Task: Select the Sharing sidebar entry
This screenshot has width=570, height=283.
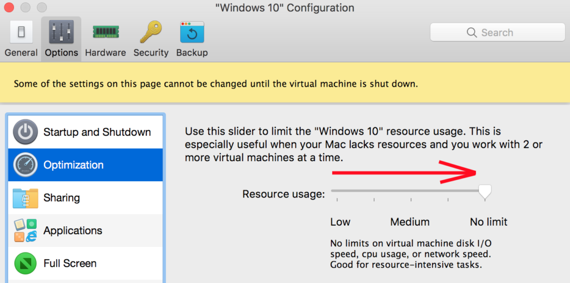Action: (x=85, y=197)
